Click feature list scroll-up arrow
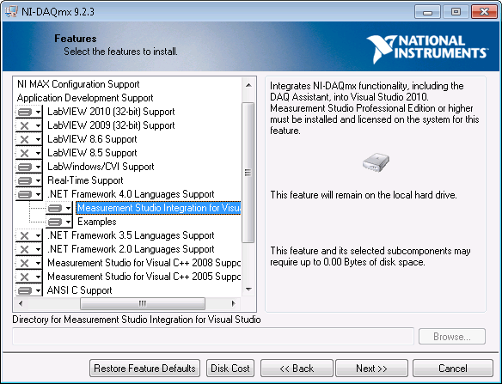Image resolution: width=502 pixels, height=384 pixels. (x=248, y=85)
